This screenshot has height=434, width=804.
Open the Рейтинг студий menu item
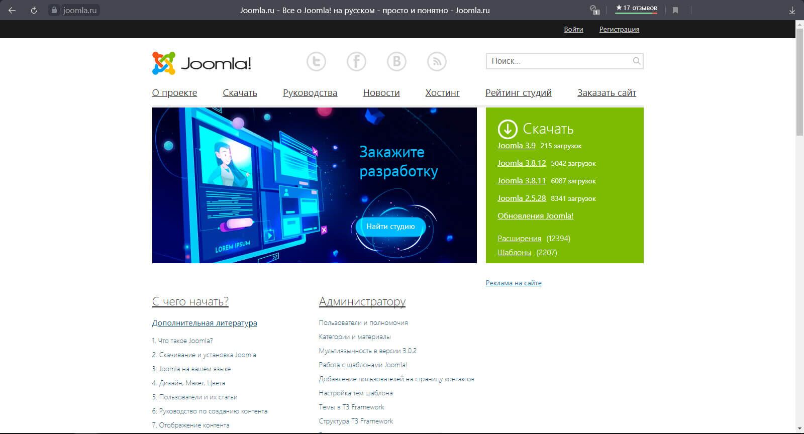[x=519, y=93]
